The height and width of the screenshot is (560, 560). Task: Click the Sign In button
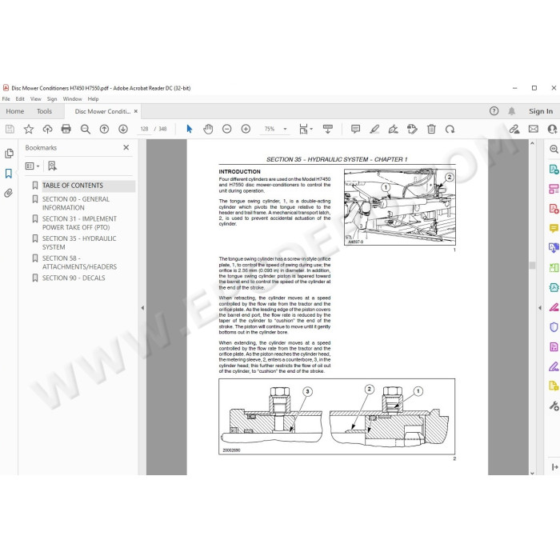pos(541,111)
